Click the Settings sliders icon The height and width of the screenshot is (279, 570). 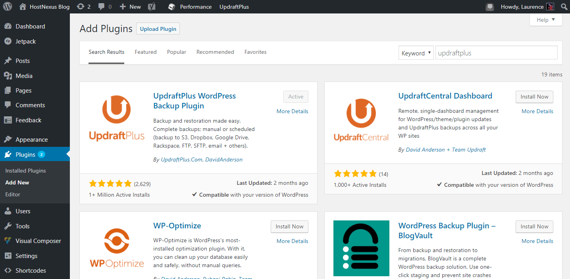coord(8,256)
